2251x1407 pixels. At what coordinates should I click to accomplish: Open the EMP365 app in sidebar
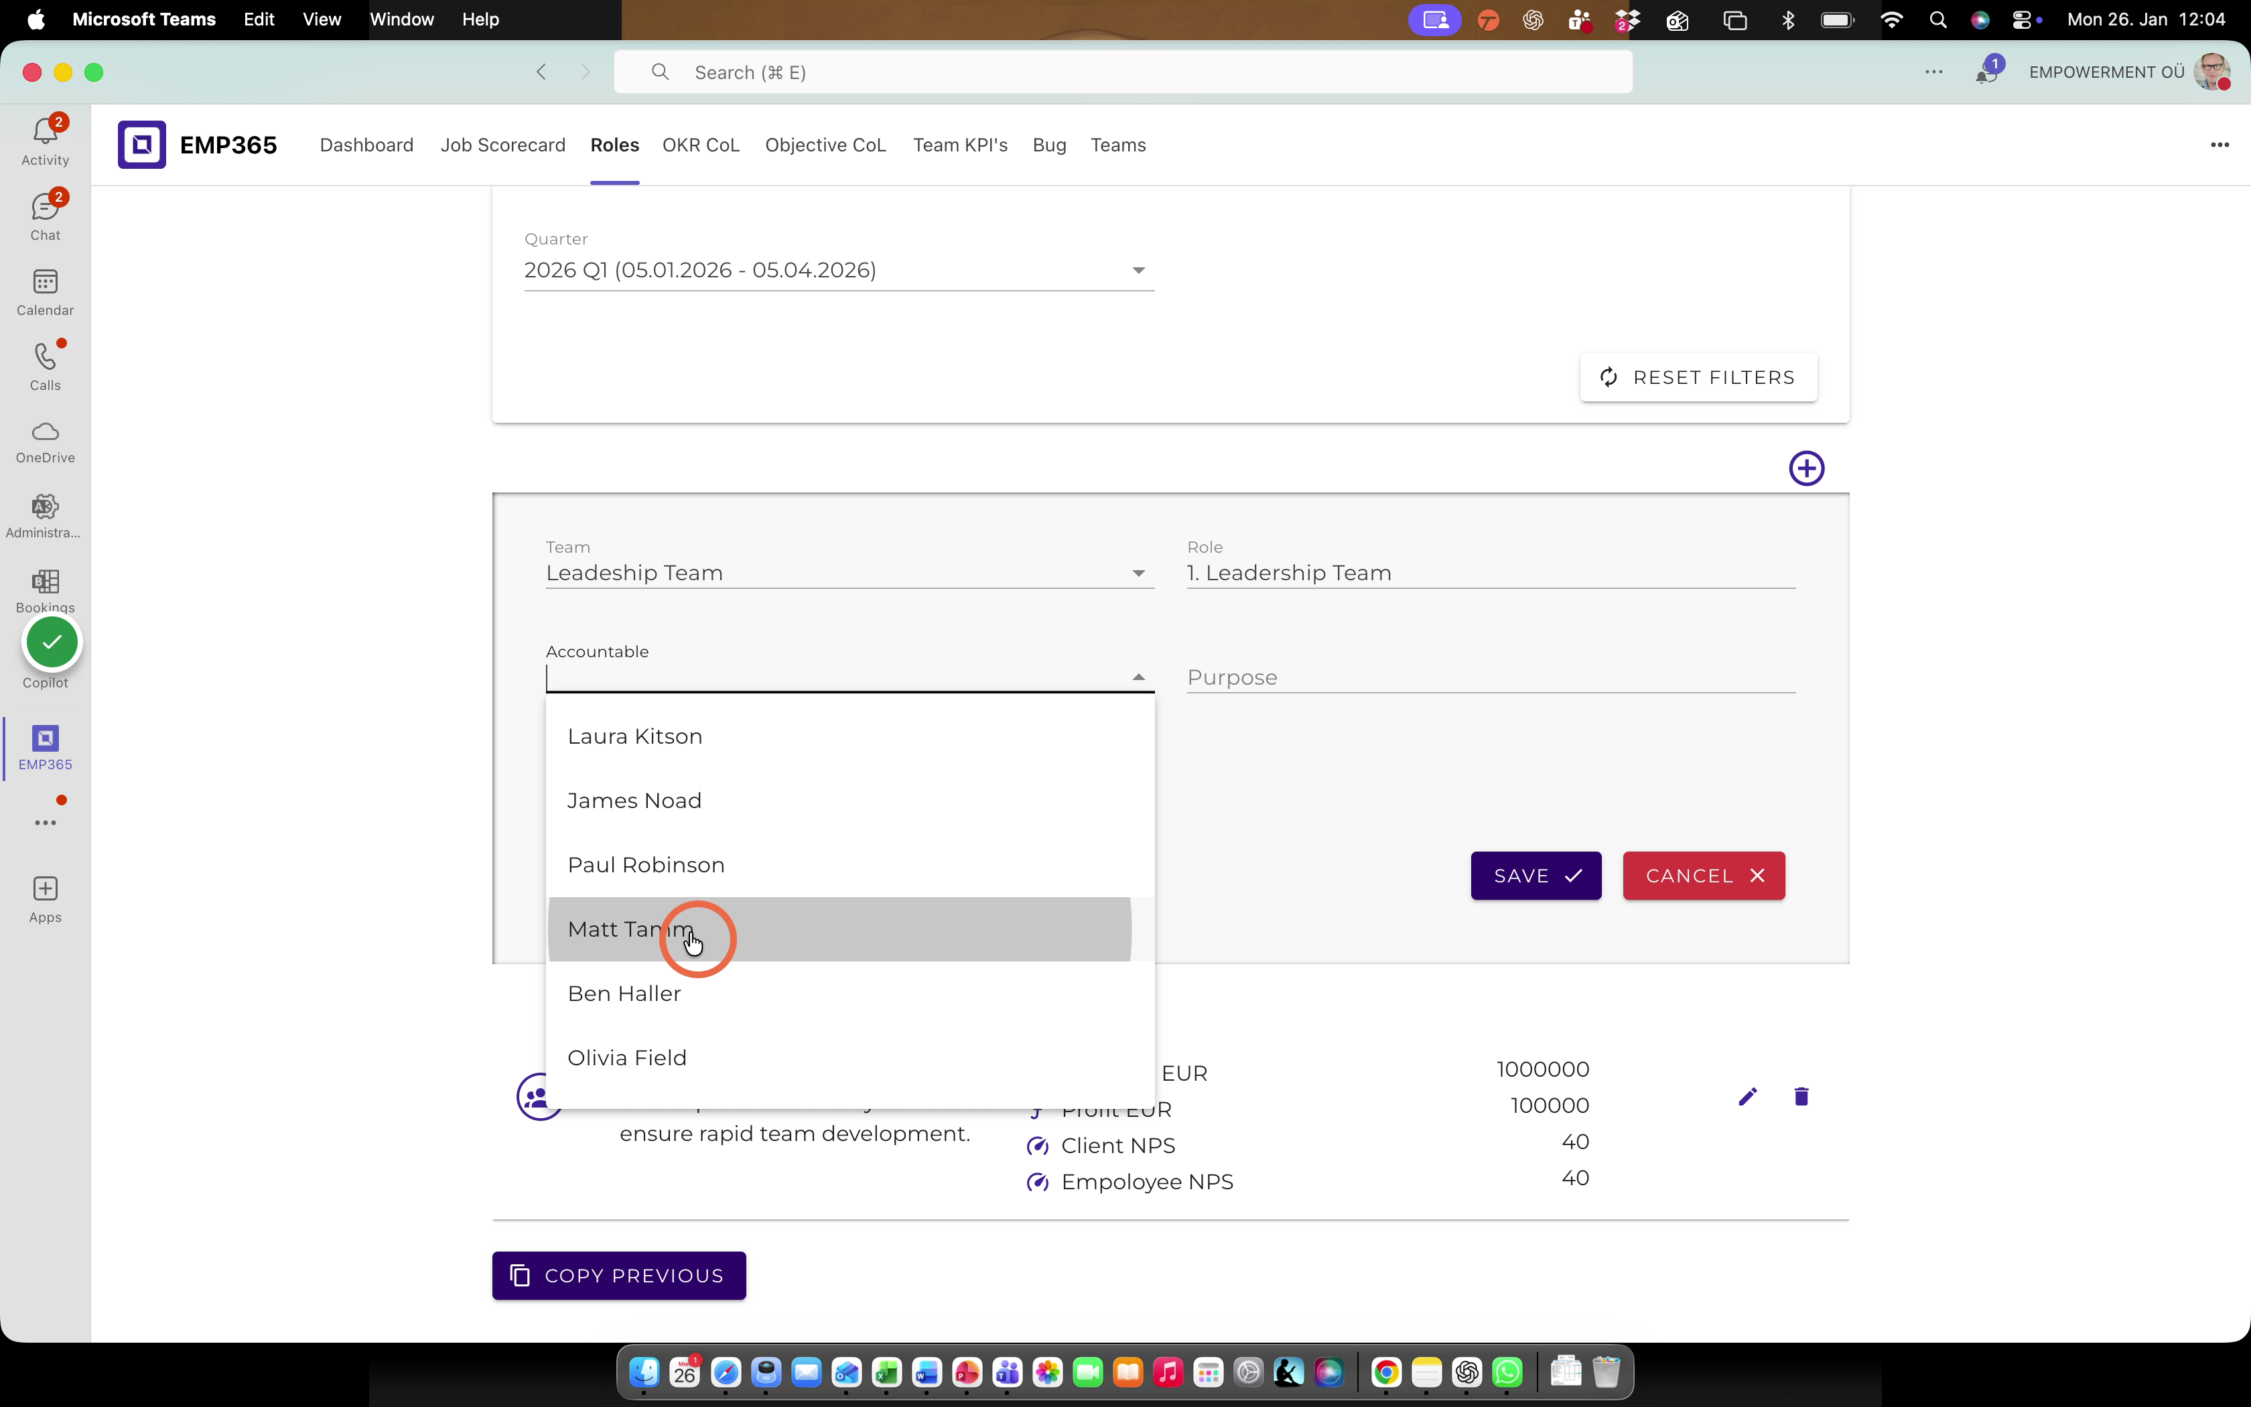pos(45,748)
